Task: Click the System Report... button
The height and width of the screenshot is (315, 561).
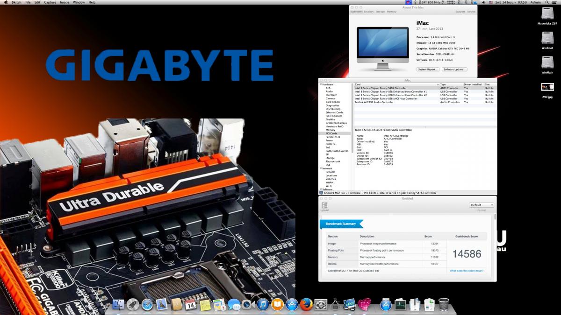Action: pyautogui.click(x=428, y=69)
